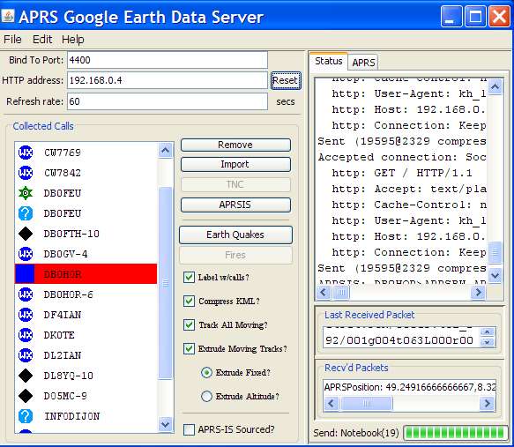Click the disabled Fires button
Image resolution: width=514 pixels, height=447 pixels.
[x=235, y=255]
